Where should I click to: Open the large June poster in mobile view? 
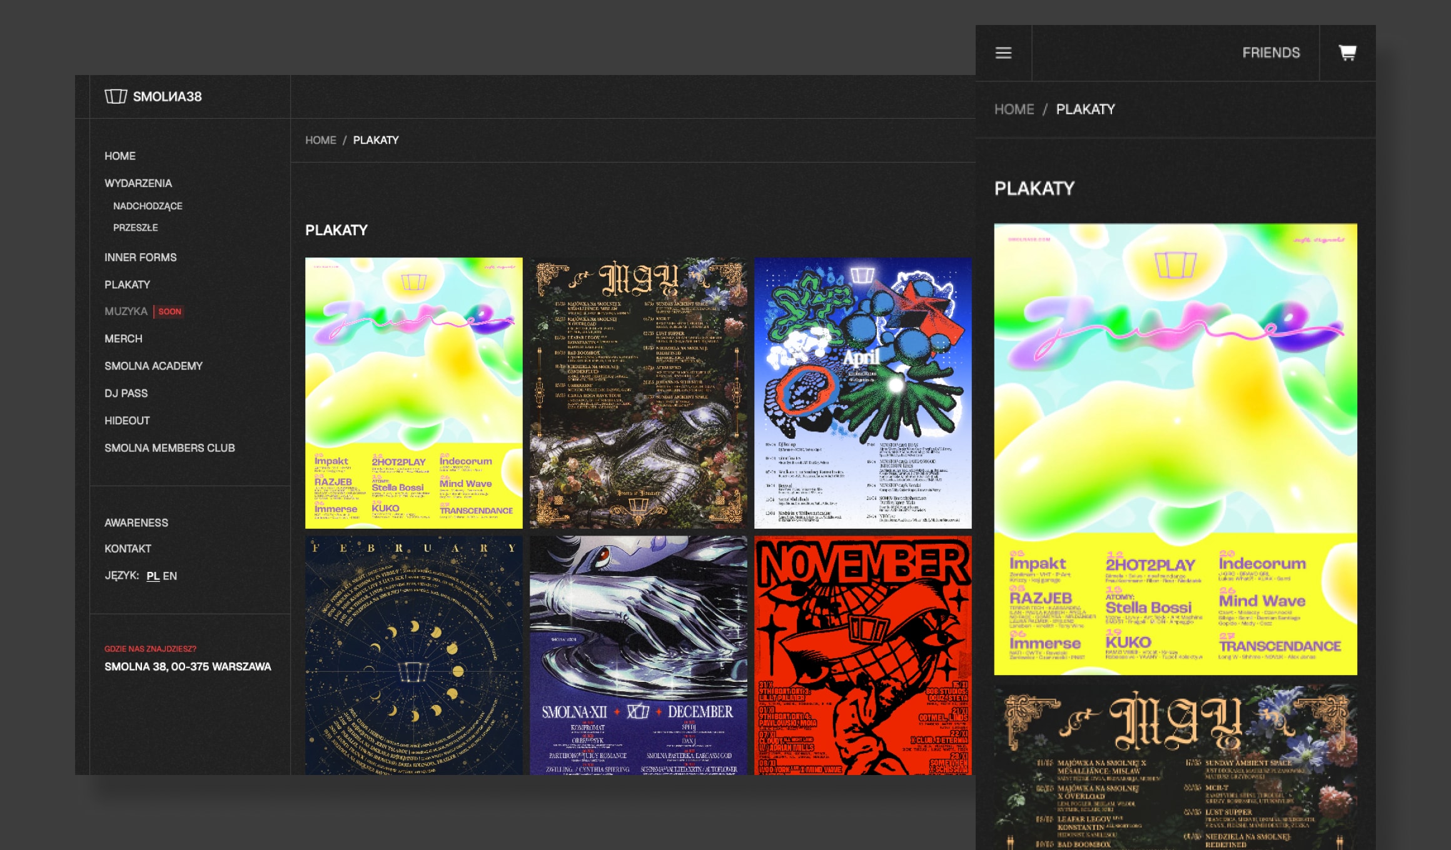tap(1176, 449)
